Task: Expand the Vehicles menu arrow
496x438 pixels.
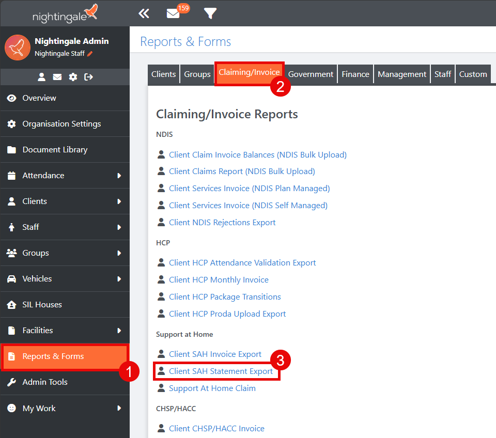Action: point(119,279)
